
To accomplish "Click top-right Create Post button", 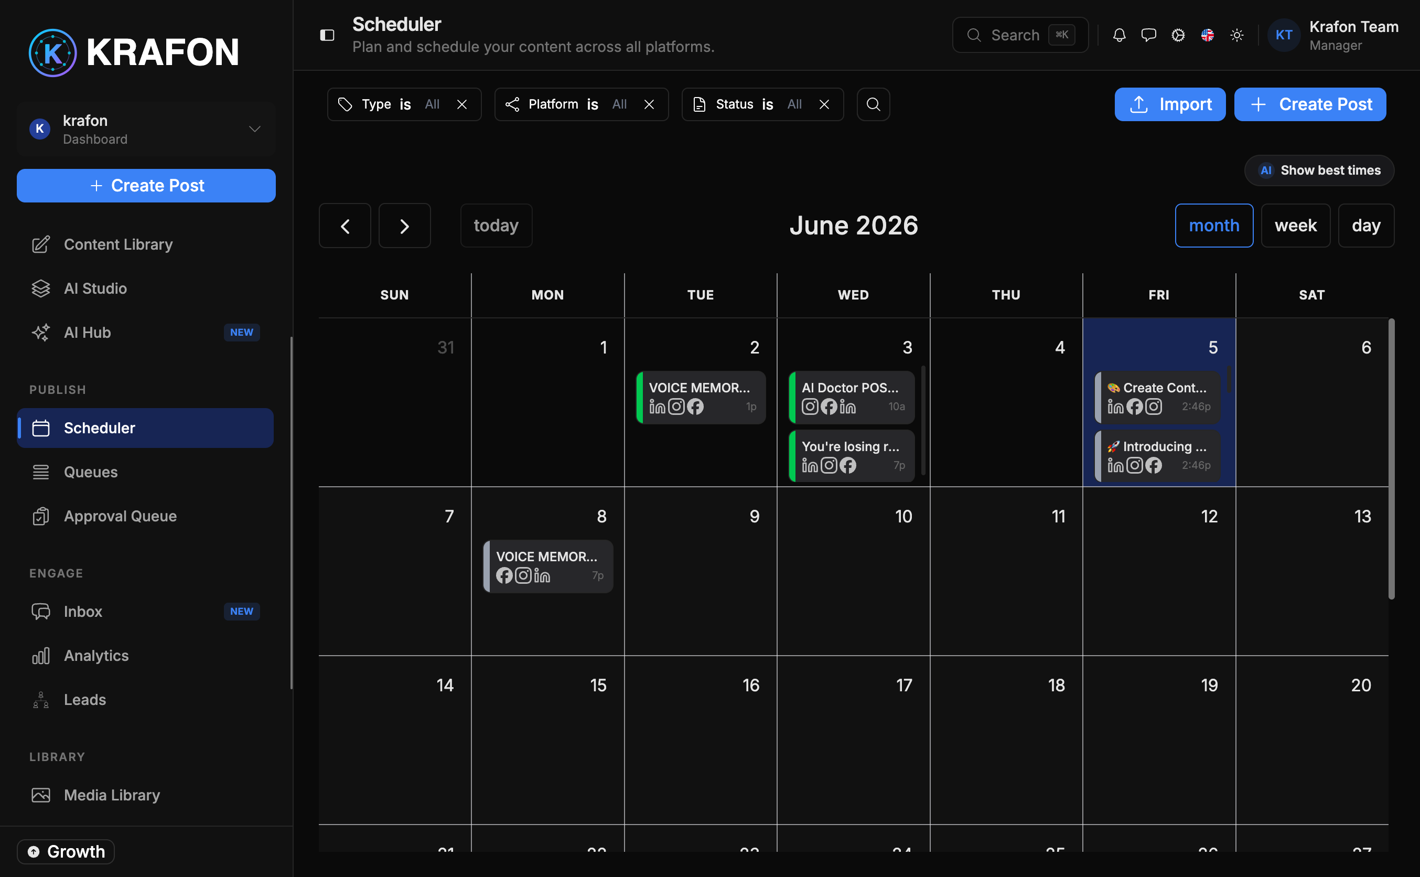I will coord(1310,104).
